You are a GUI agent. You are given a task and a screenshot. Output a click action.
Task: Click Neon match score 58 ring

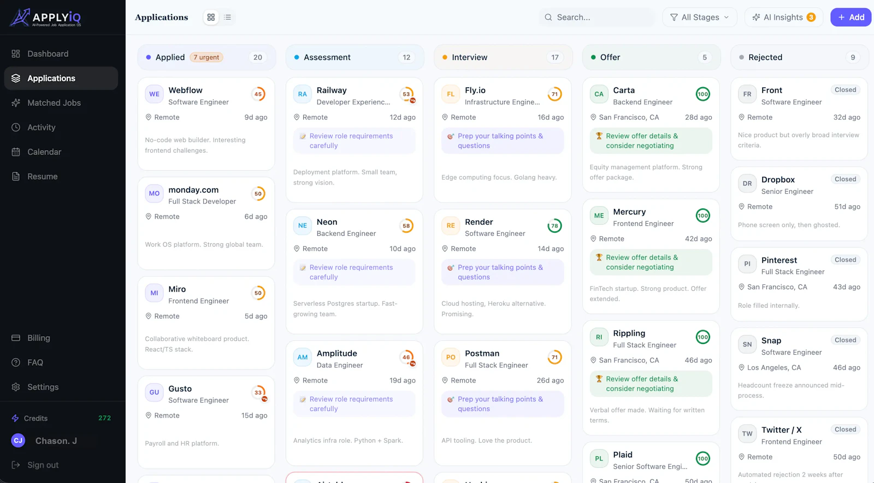[406, 226]
